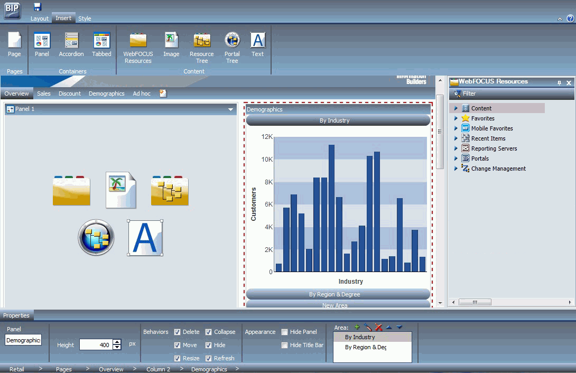The height and width of the screenshot is (373, 576).
Task: Add a new page tab after Ad hoc
Action: click(163, 93)
